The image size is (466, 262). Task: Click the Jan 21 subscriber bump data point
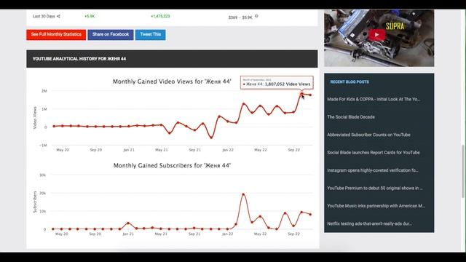pyautogui.click(x=128, y=223)
